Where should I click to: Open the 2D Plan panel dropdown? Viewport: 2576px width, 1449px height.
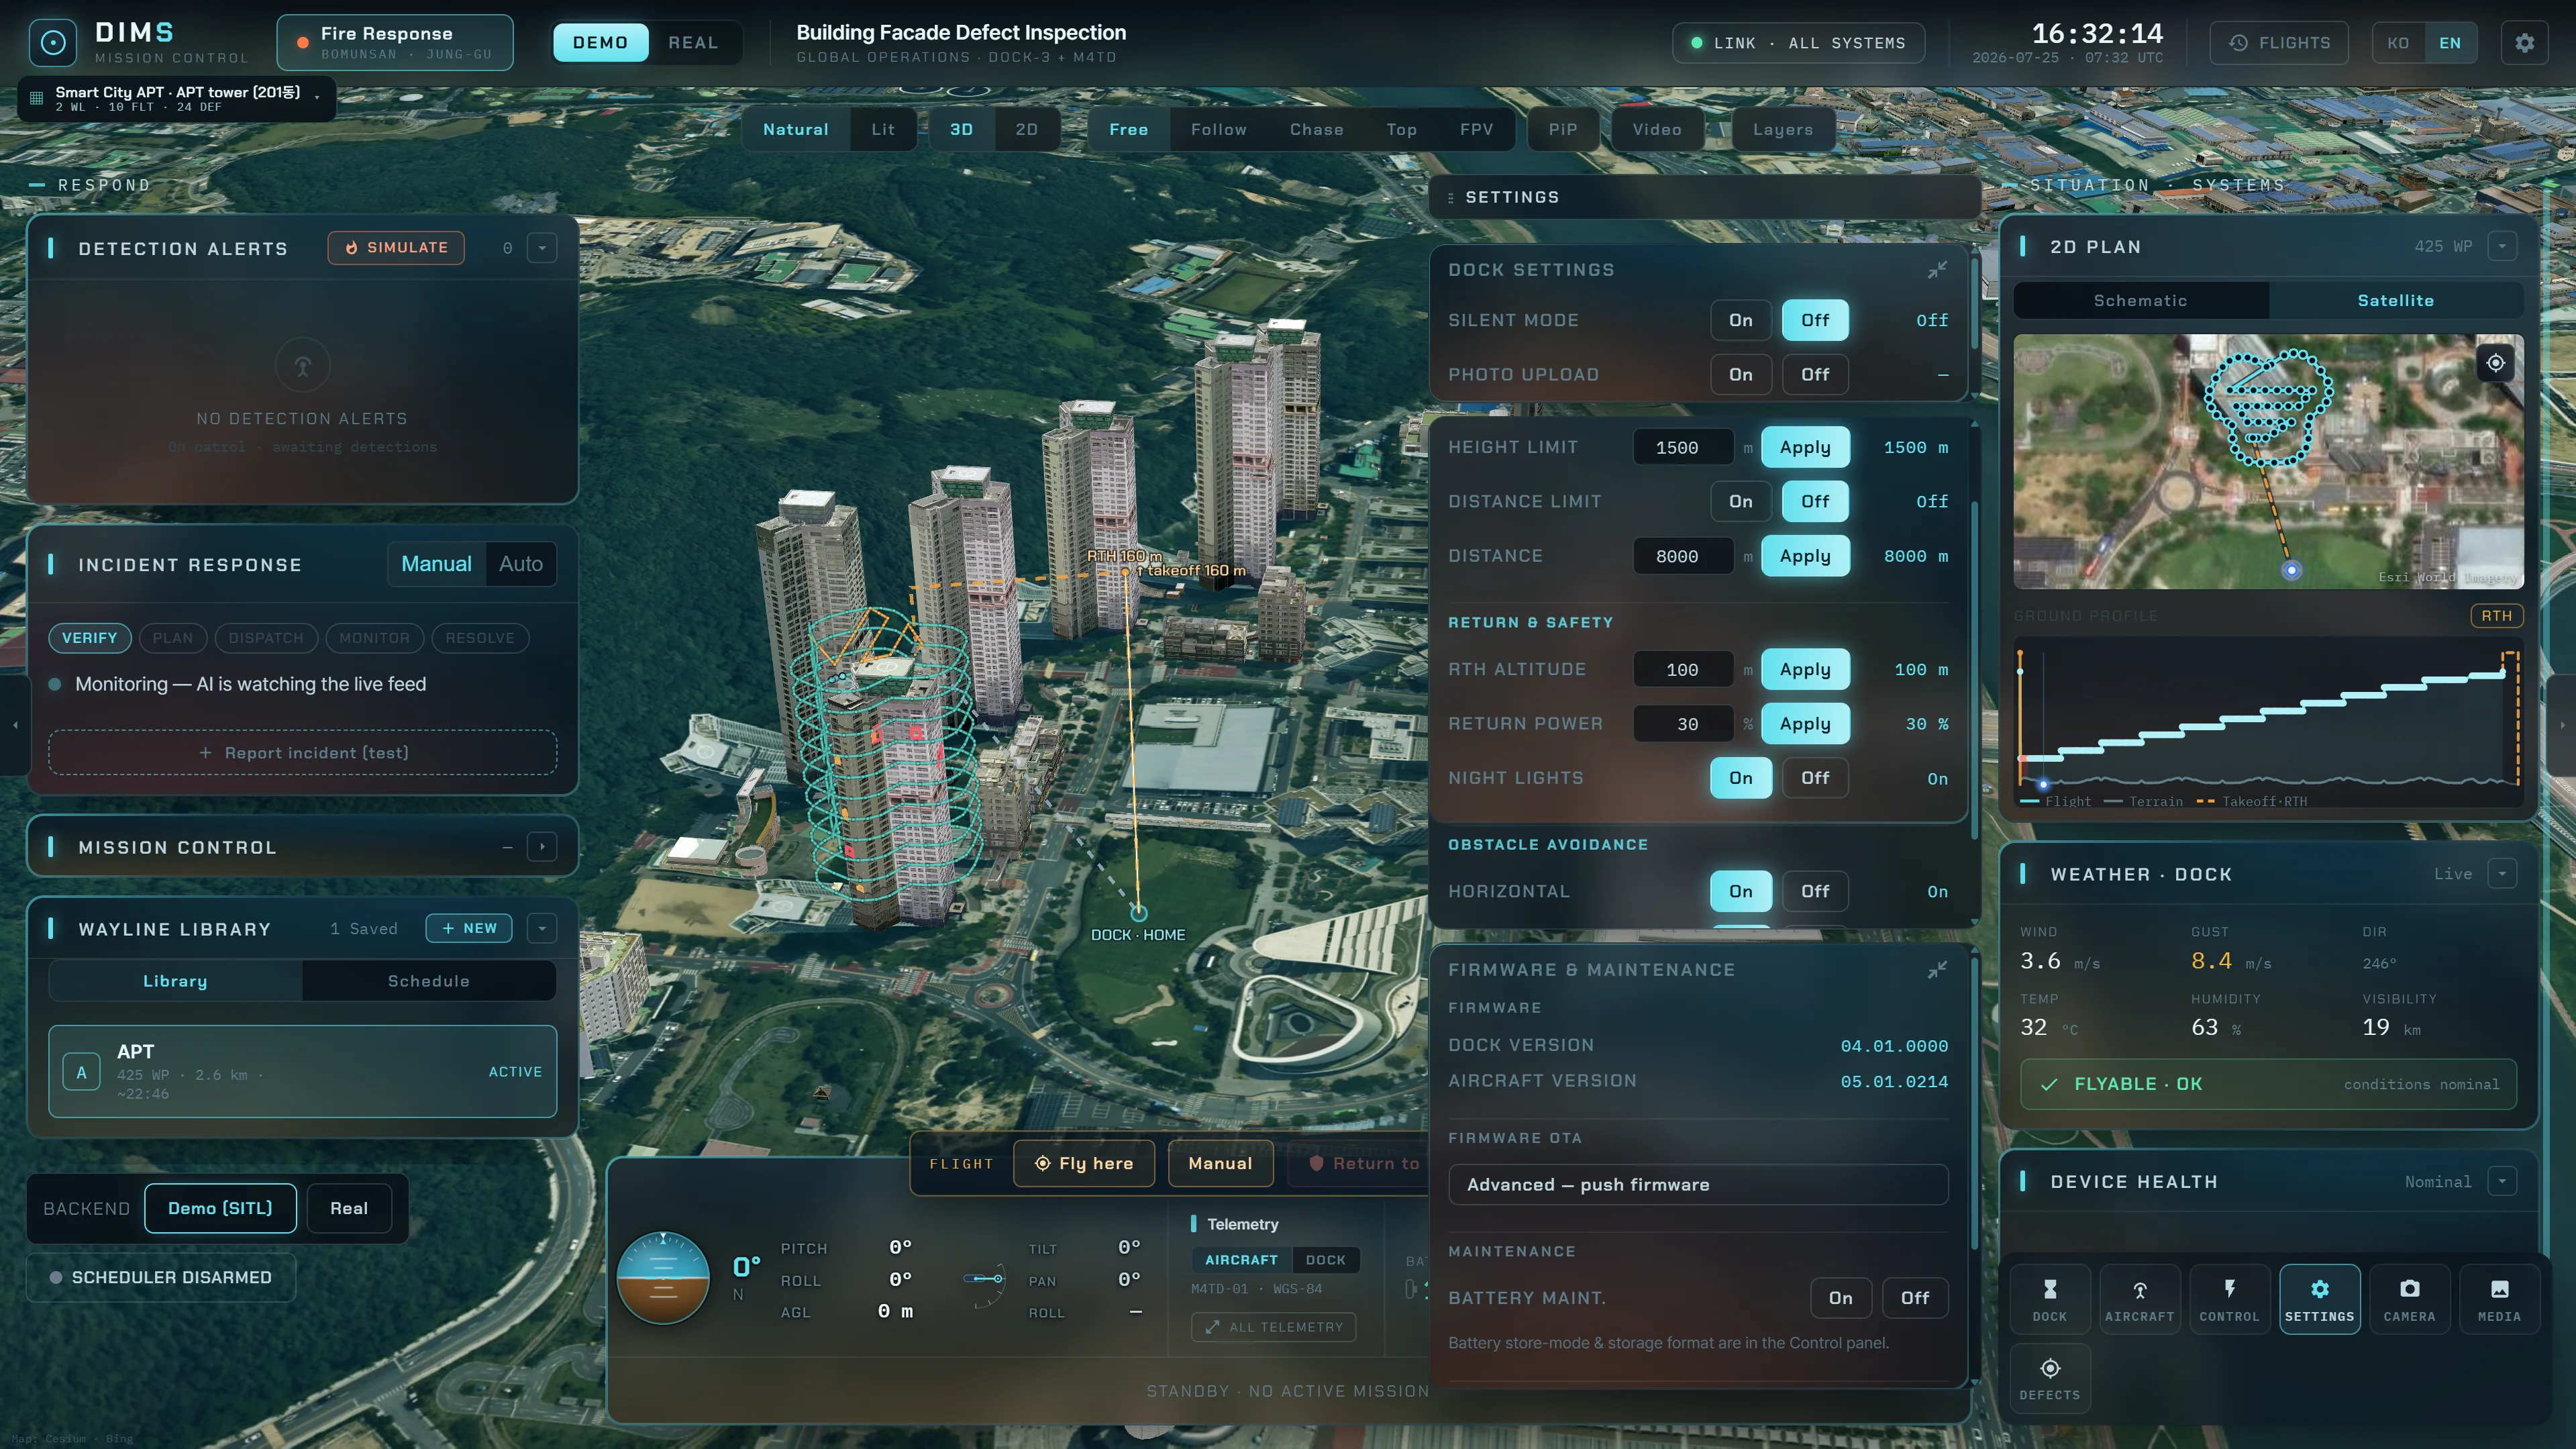click(2502, 246)
